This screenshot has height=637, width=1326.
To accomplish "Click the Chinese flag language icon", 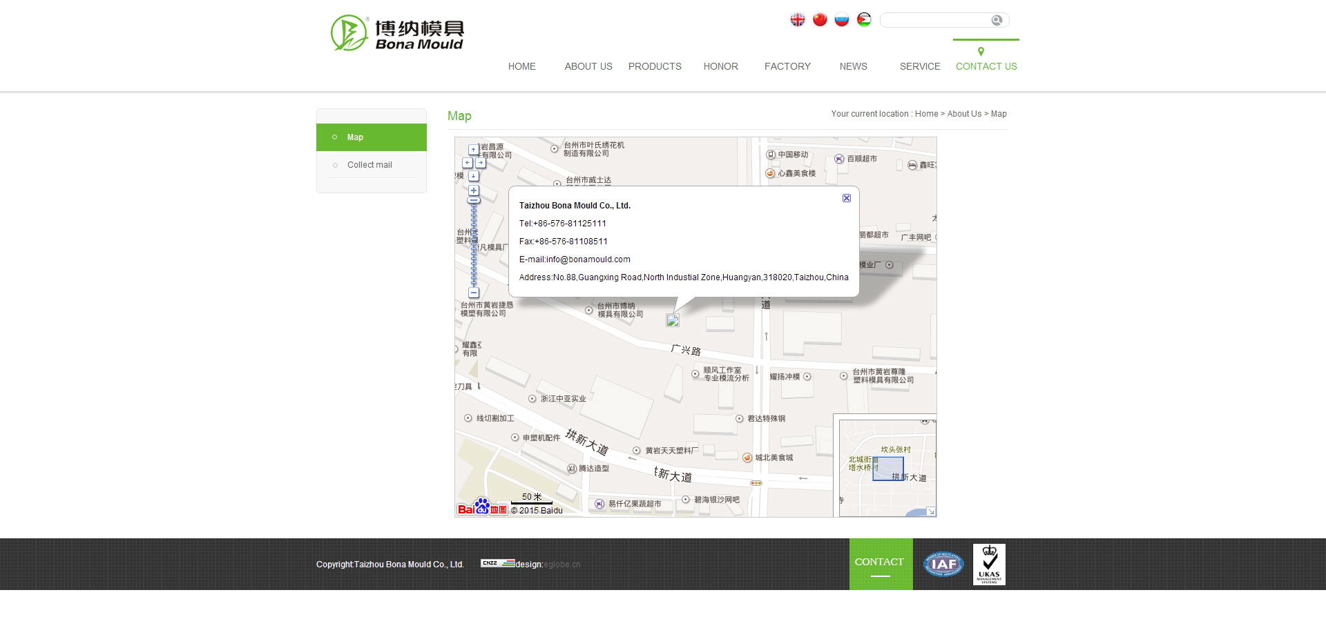I will click(x=820, y=20).
